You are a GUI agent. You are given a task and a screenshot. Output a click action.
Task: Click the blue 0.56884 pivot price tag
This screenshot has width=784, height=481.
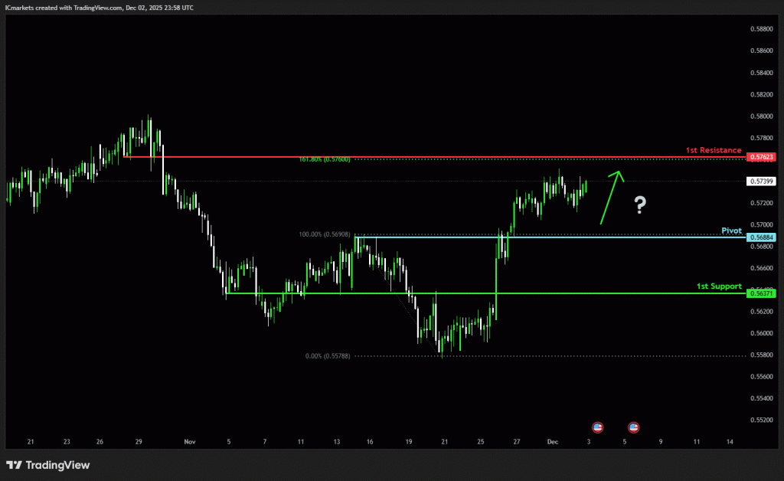pyautogui.click(x=763, y=237)
